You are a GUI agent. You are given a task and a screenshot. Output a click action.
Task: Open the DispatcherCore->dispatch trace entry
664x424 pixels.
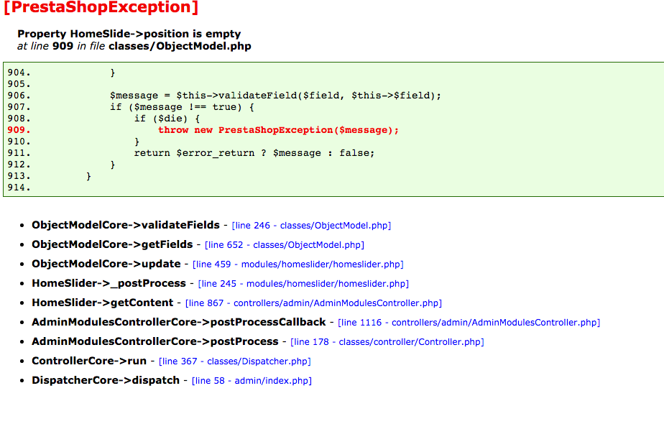tap(106, 381)
